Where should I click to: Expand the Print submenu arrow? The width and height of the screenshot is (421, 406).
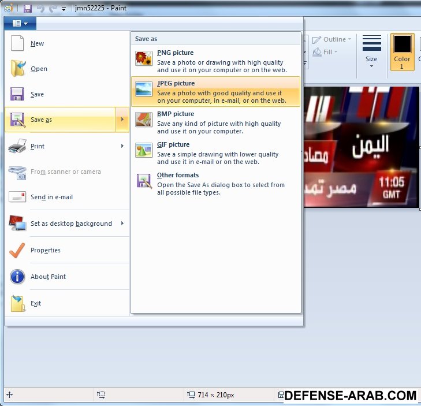coord(122,146)
